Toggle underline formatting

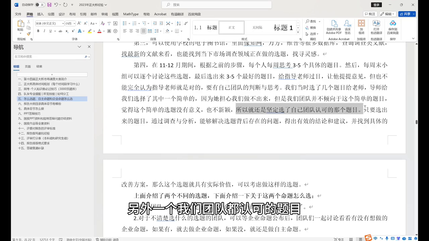pyautogui.click(x=51, y=31)
